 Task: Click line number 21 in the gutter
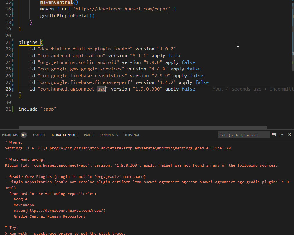pyautogui.click(x=8, y=42)
